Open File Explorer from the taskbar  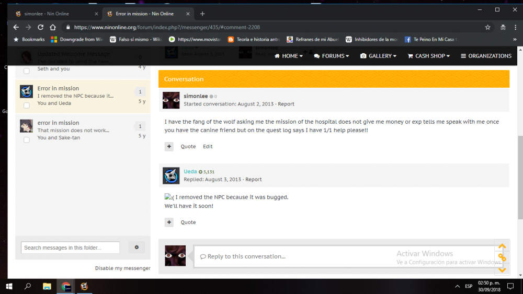click(x=47, y=286)
